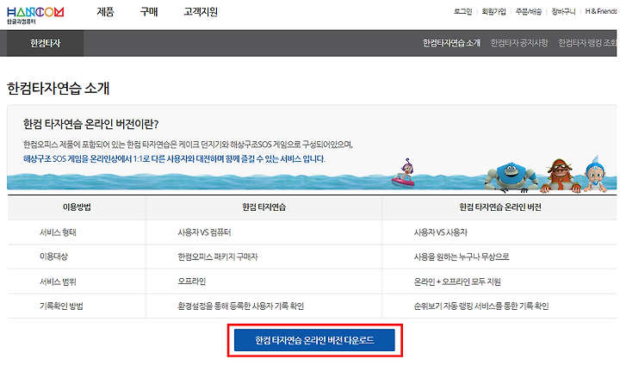Click the 사용자 VS 사용자 cell
Screen dimensions: 620x365
441,232
